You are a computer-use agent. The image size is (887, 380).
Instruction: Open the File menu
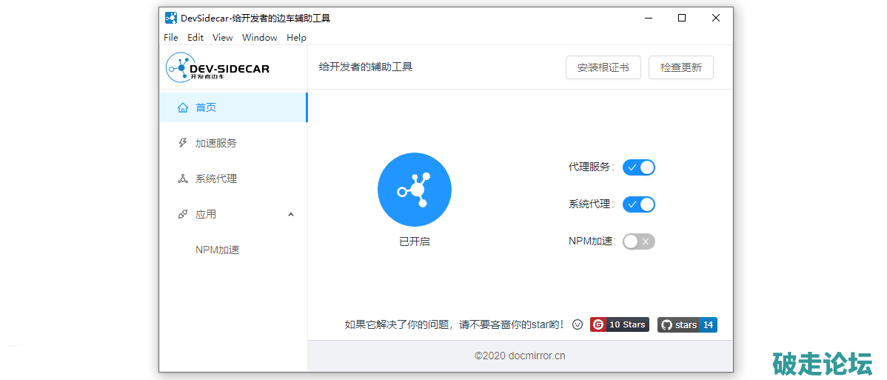pyautogui.click(x=171, y=38)
